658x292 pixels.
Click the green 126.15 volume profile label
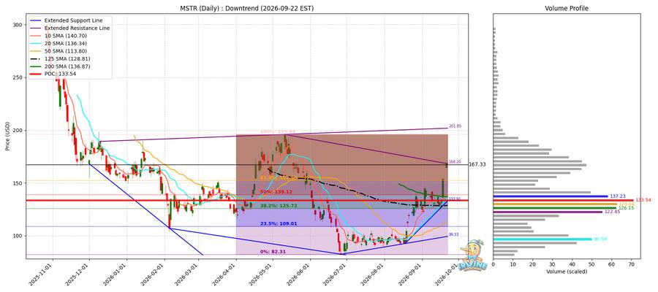626,208
